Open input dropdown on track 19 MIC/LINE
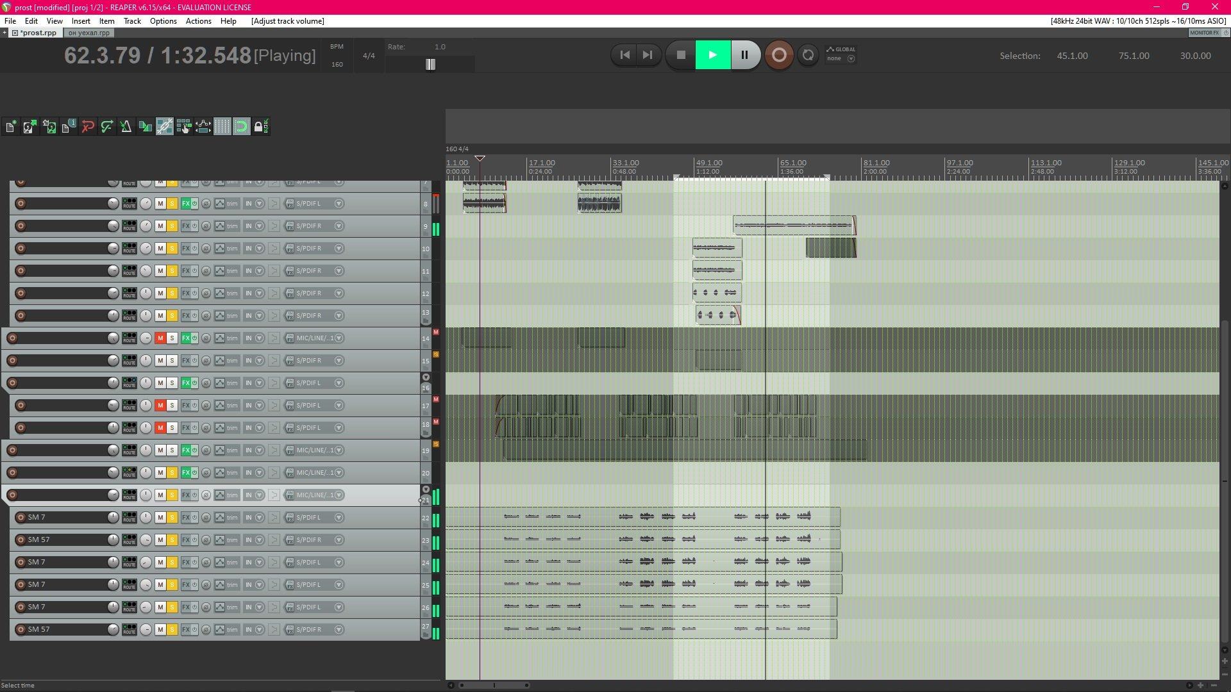 [x=339, y=450]
